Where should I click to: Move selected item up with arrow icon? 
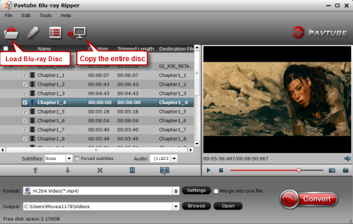pyautogui.click(x=35, y=170)
